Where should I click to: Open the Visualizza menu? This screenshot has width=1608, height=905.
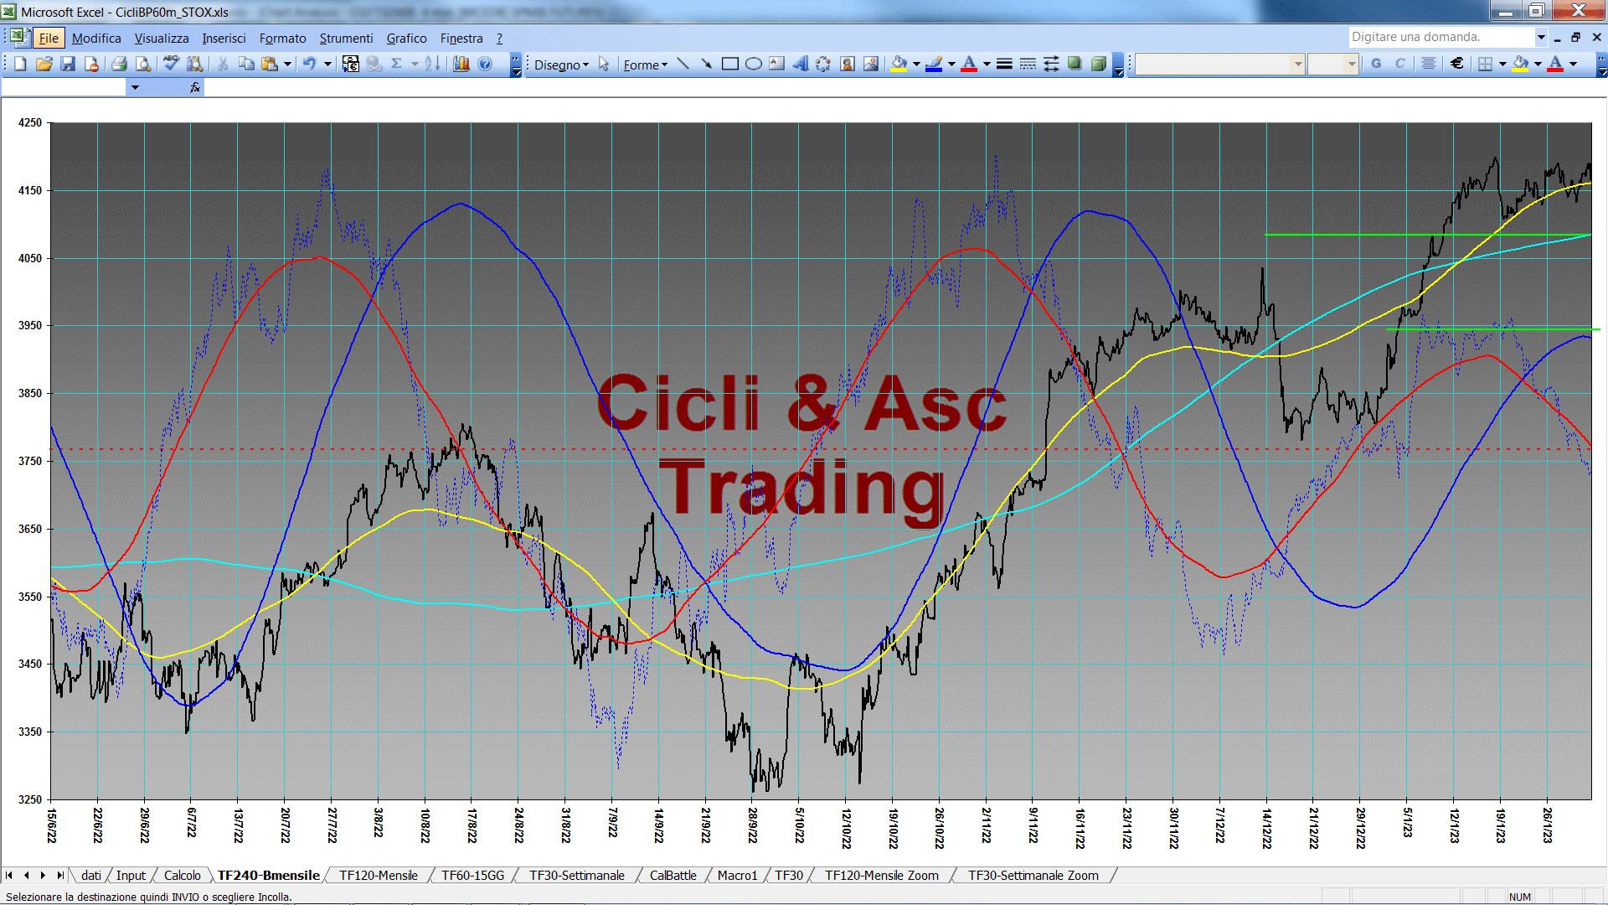click(x=162, y=39)
